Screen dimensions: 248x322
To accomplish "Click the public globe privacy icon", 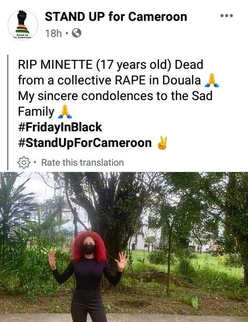I will [77, 33].
